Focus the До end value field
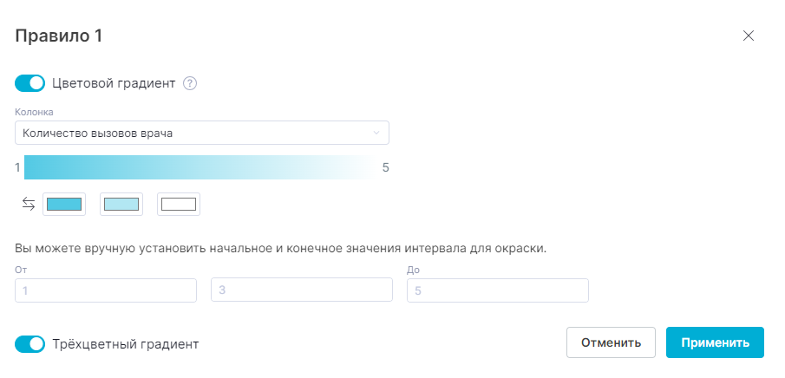 (x=497, y=290)
